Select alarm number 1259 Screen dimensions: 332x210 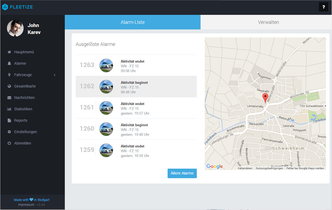point(87,150)
